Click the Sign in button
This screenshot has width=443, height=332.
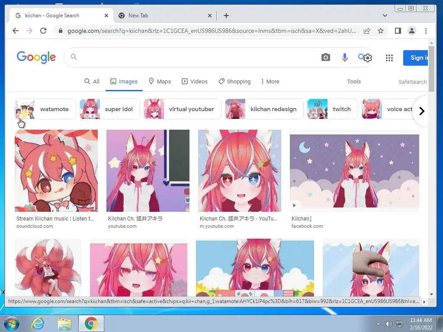tap(415, 57)
